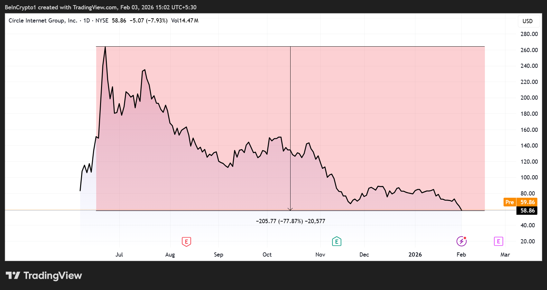The width and height of the screenshot is (547, 290).
Task: Click the 160.00 price axis label
Action: (x=529, y=130)
